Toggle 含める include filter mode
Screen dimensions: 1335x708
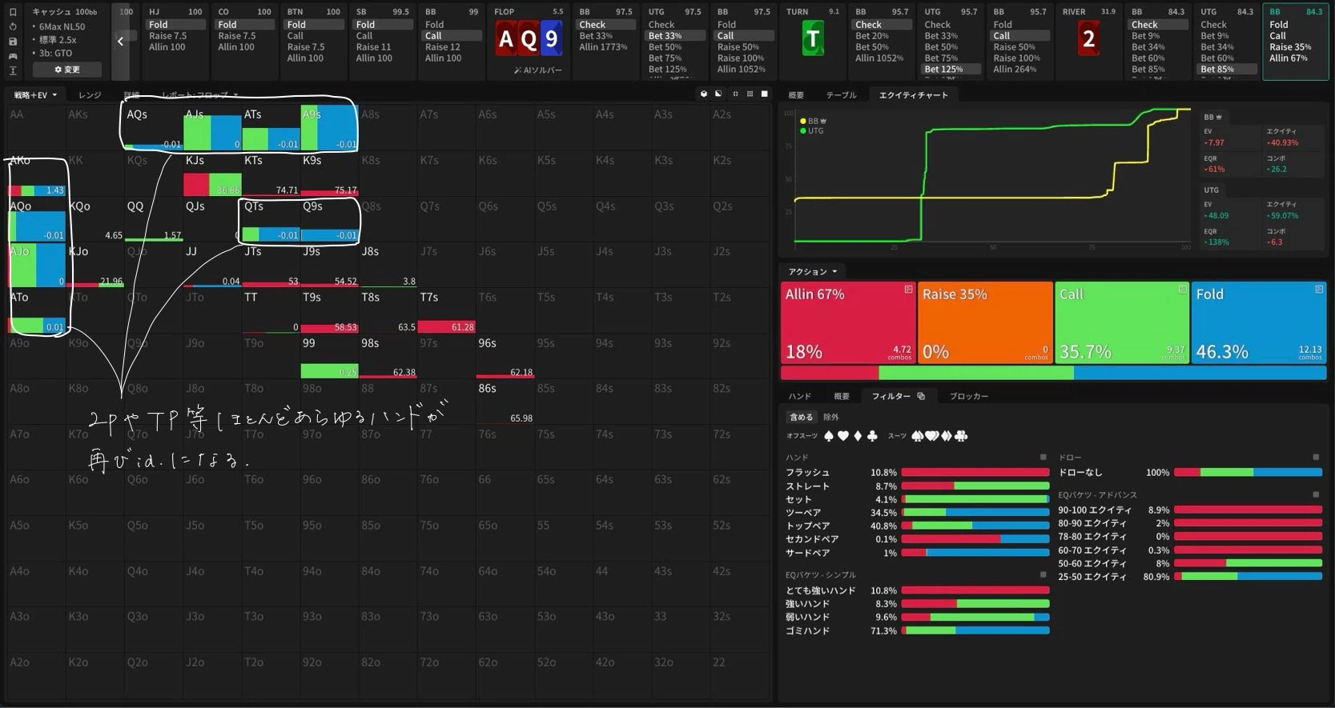(x=801, y=417)
